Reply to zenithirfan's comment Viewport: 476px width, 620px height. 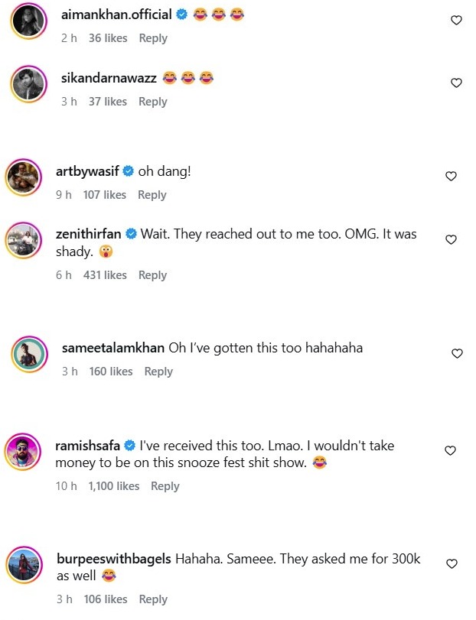(153, 275)
